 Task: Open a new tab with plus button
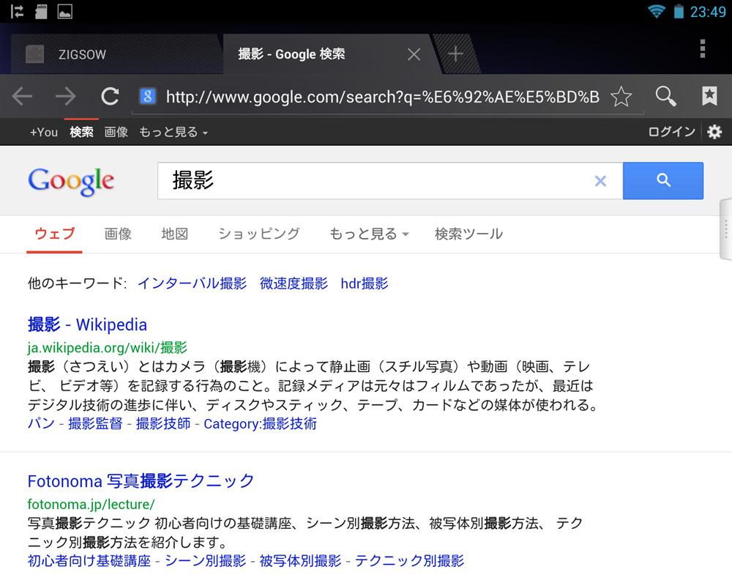[x=455, y=54]
